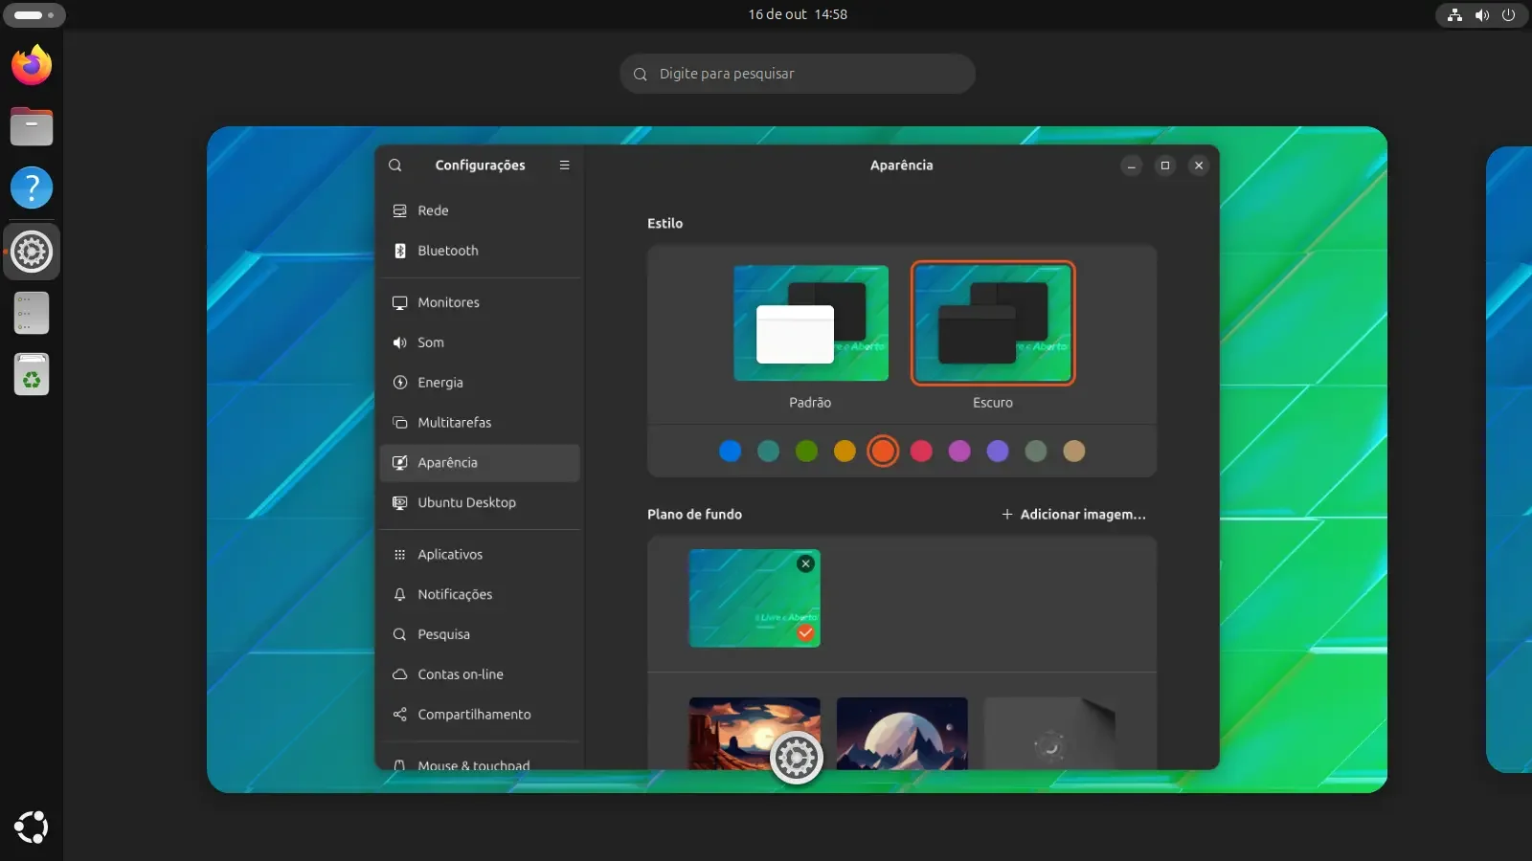Switch to the adjacent workspace at right
The height and width of the screenshot is (861, 1532).
(x=1510, y=459)
